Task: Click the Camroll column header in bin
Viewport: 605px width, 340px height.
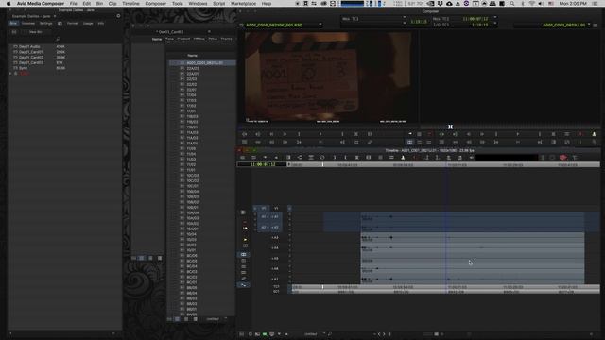Action: click(183, 39)
